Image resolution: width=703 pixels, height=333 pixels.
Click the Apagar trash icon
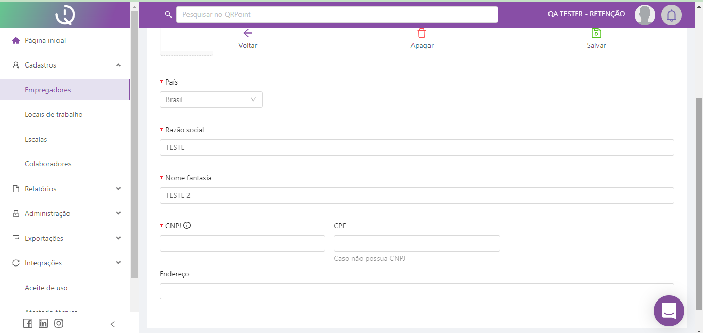pyautogui.click(x=422, y=34)
